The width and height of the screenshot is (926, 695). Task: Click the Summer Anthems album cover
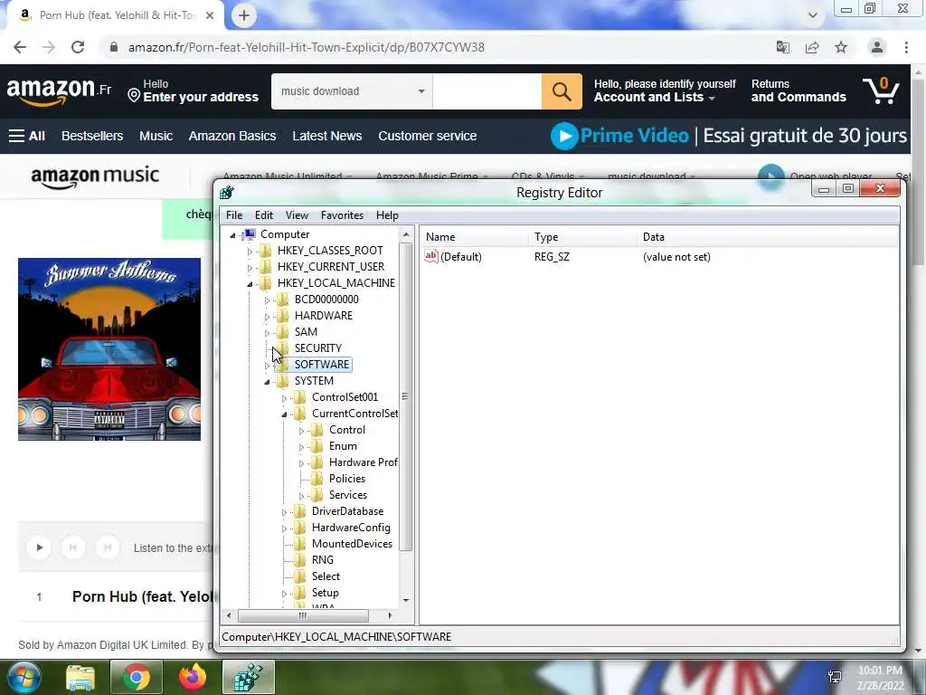coord(109,348)
